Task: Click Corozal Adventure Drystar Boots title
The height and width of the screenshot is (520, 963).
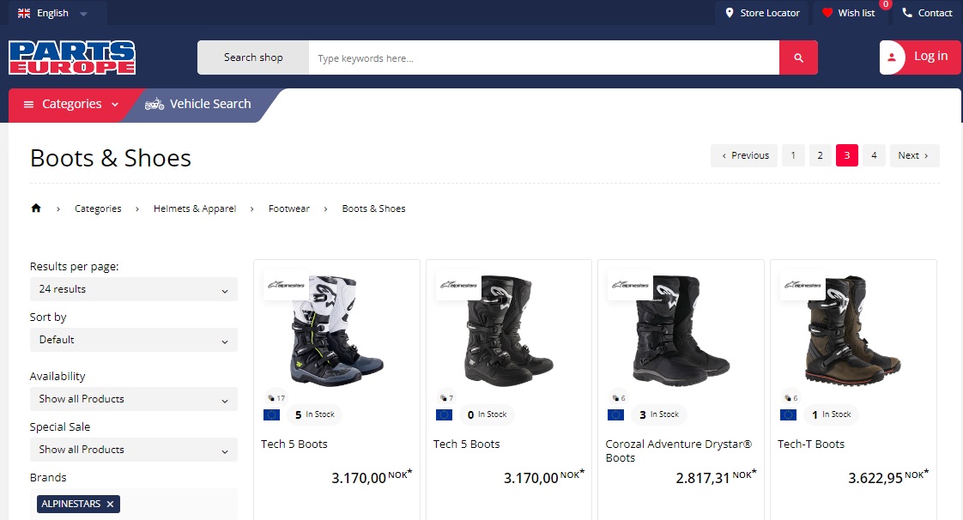Action: coord(678,451)
